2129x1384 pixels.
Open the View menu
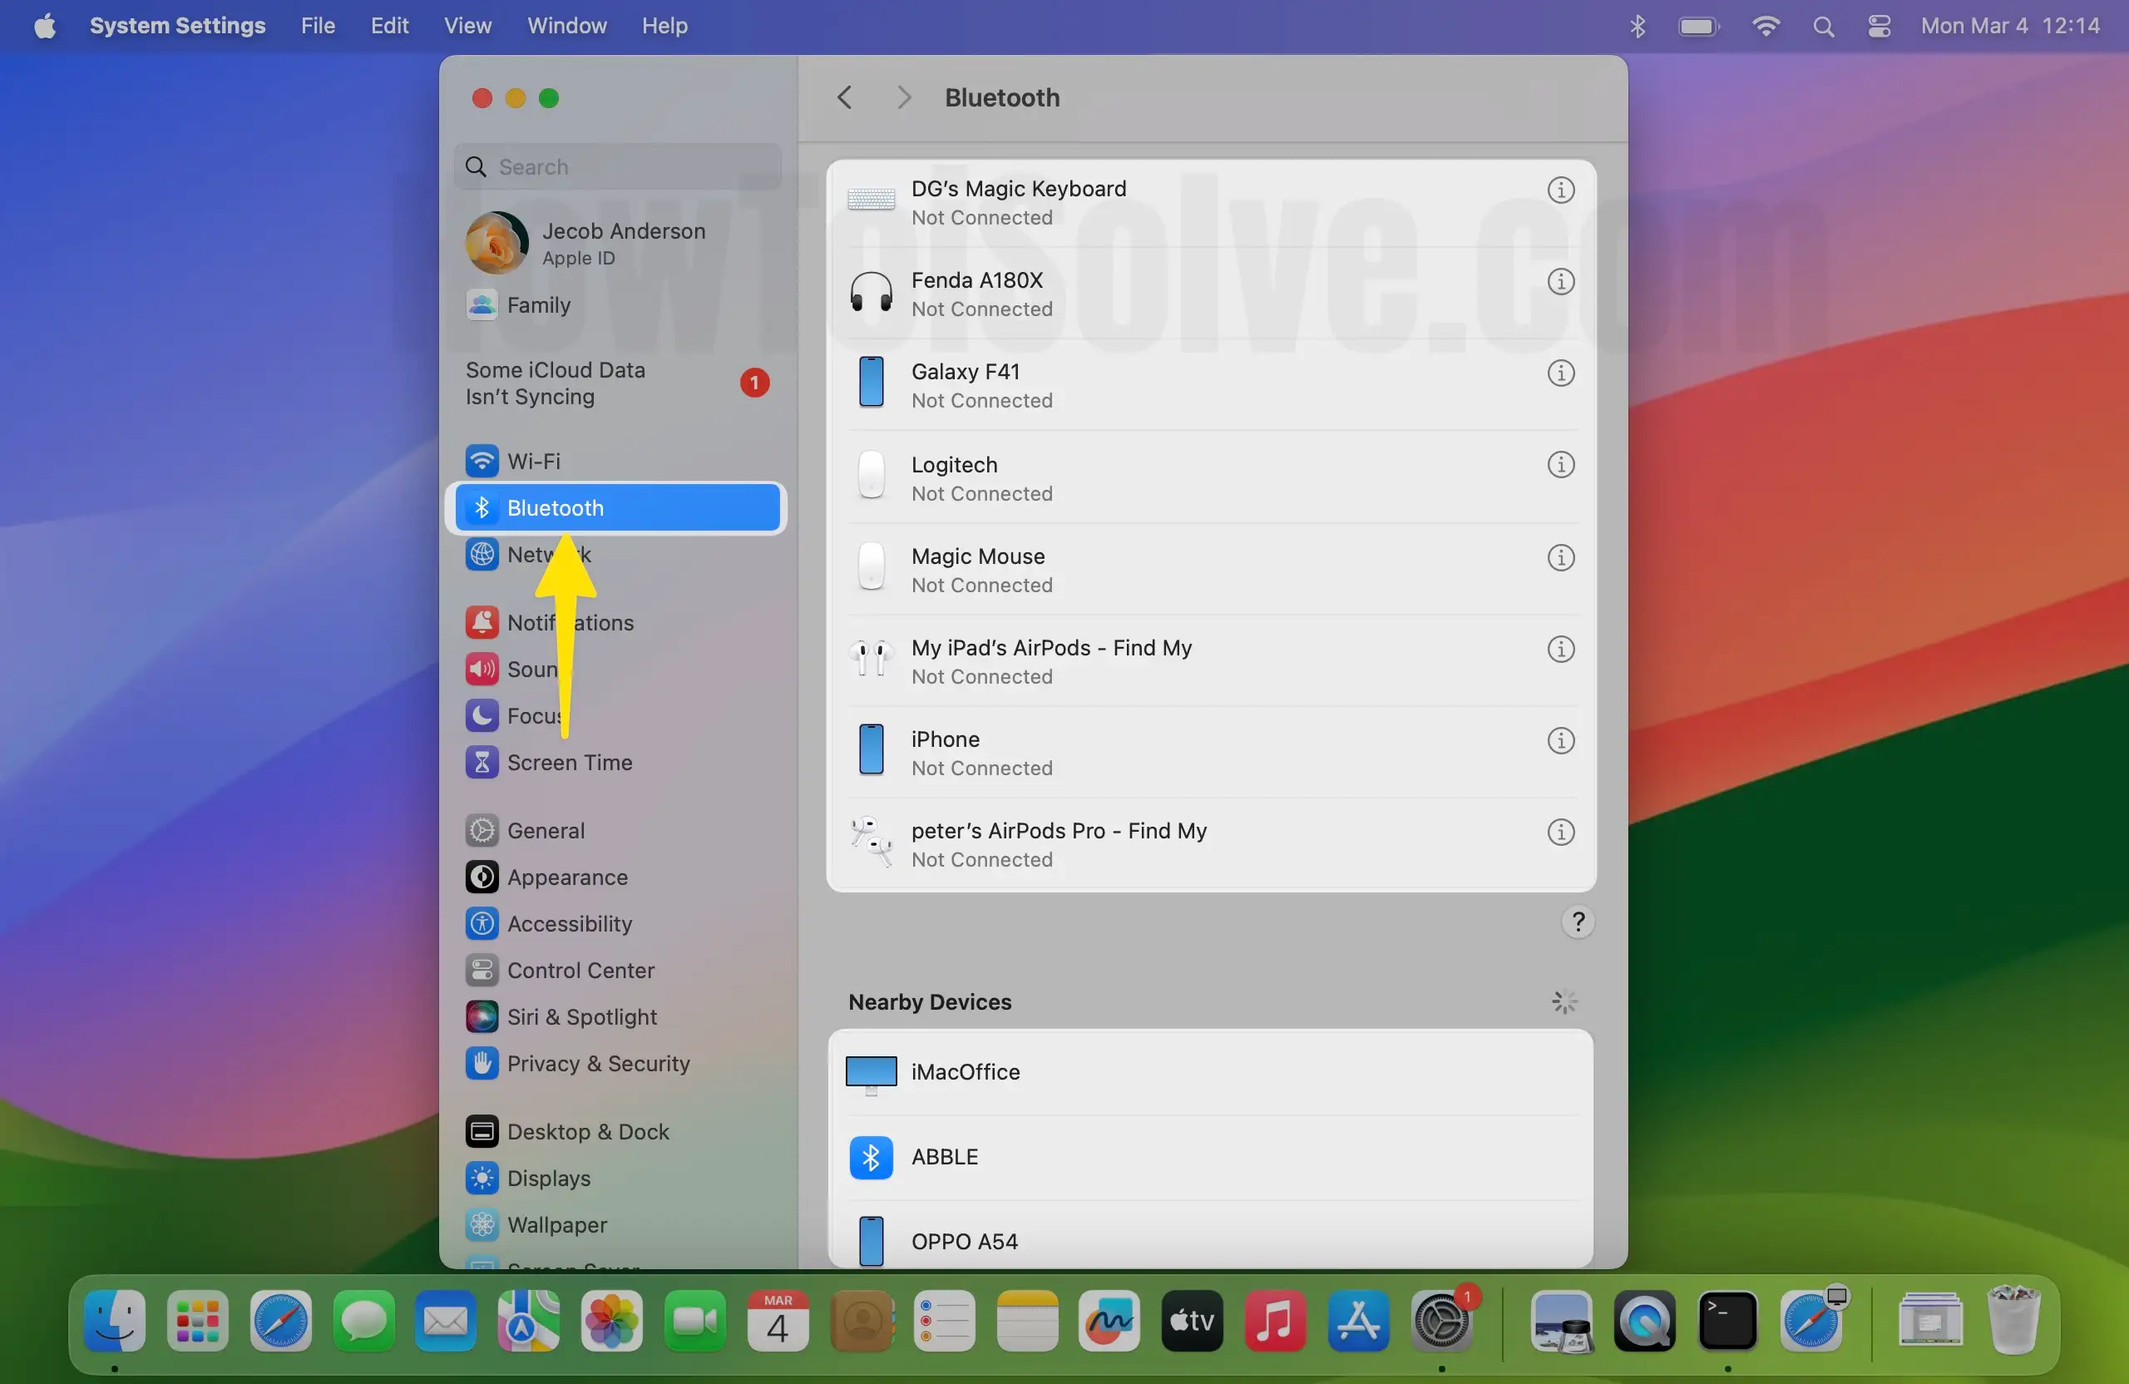467,26
